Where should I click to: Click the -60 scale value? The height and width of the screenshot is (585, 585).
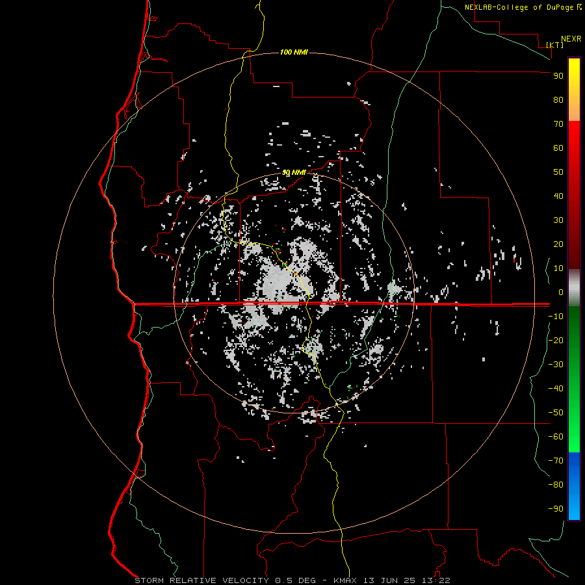(x=556, y=437)
